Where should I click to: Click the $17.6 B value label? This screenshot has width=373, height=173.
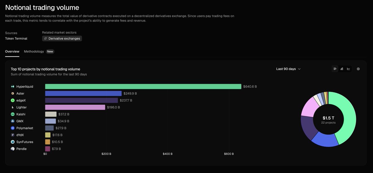click(x=57, y=135)
